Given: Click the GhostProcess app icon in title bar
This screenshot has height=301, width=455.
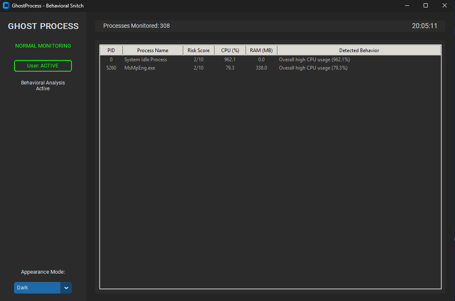Looking at the screenshot, I should click(6, 6).
